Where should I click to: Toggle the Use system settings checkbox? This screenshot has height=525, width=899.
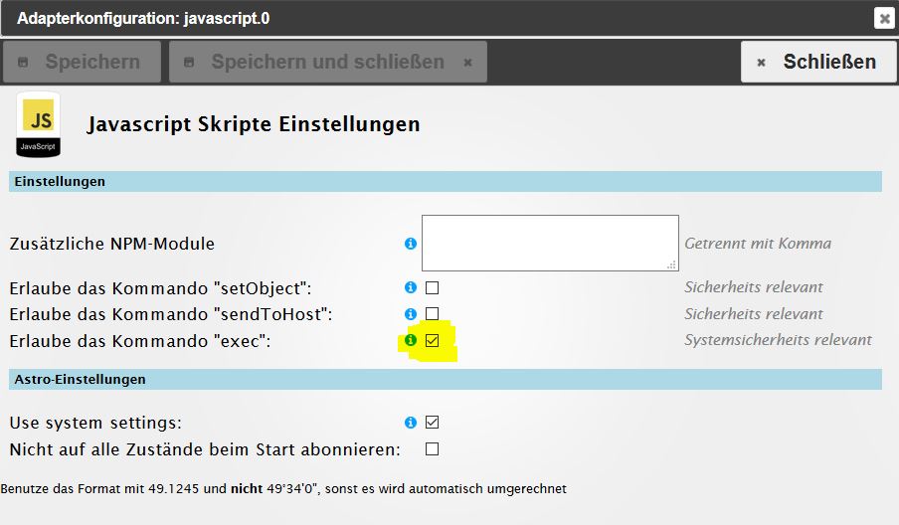[433, 423]
